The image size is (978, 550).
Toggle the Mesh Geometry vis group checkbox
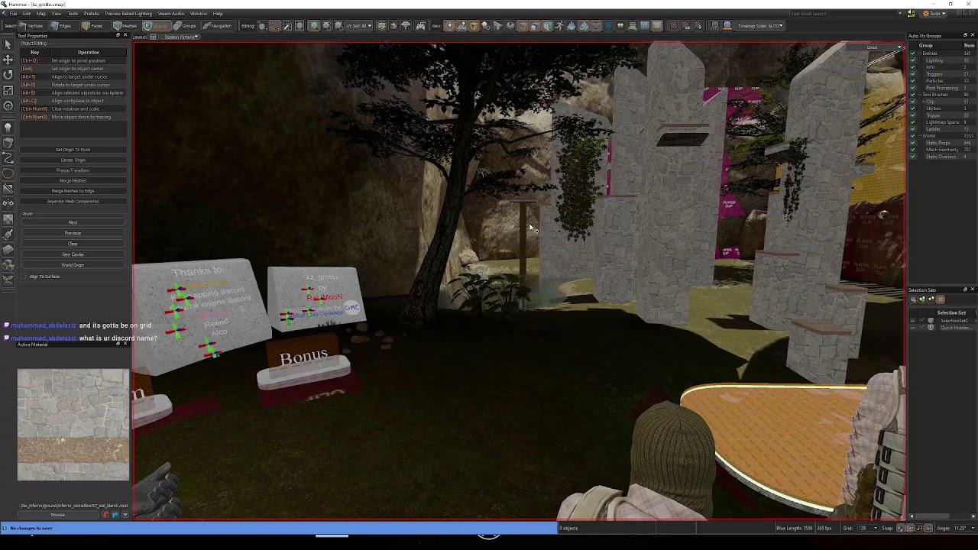[912, 150]
